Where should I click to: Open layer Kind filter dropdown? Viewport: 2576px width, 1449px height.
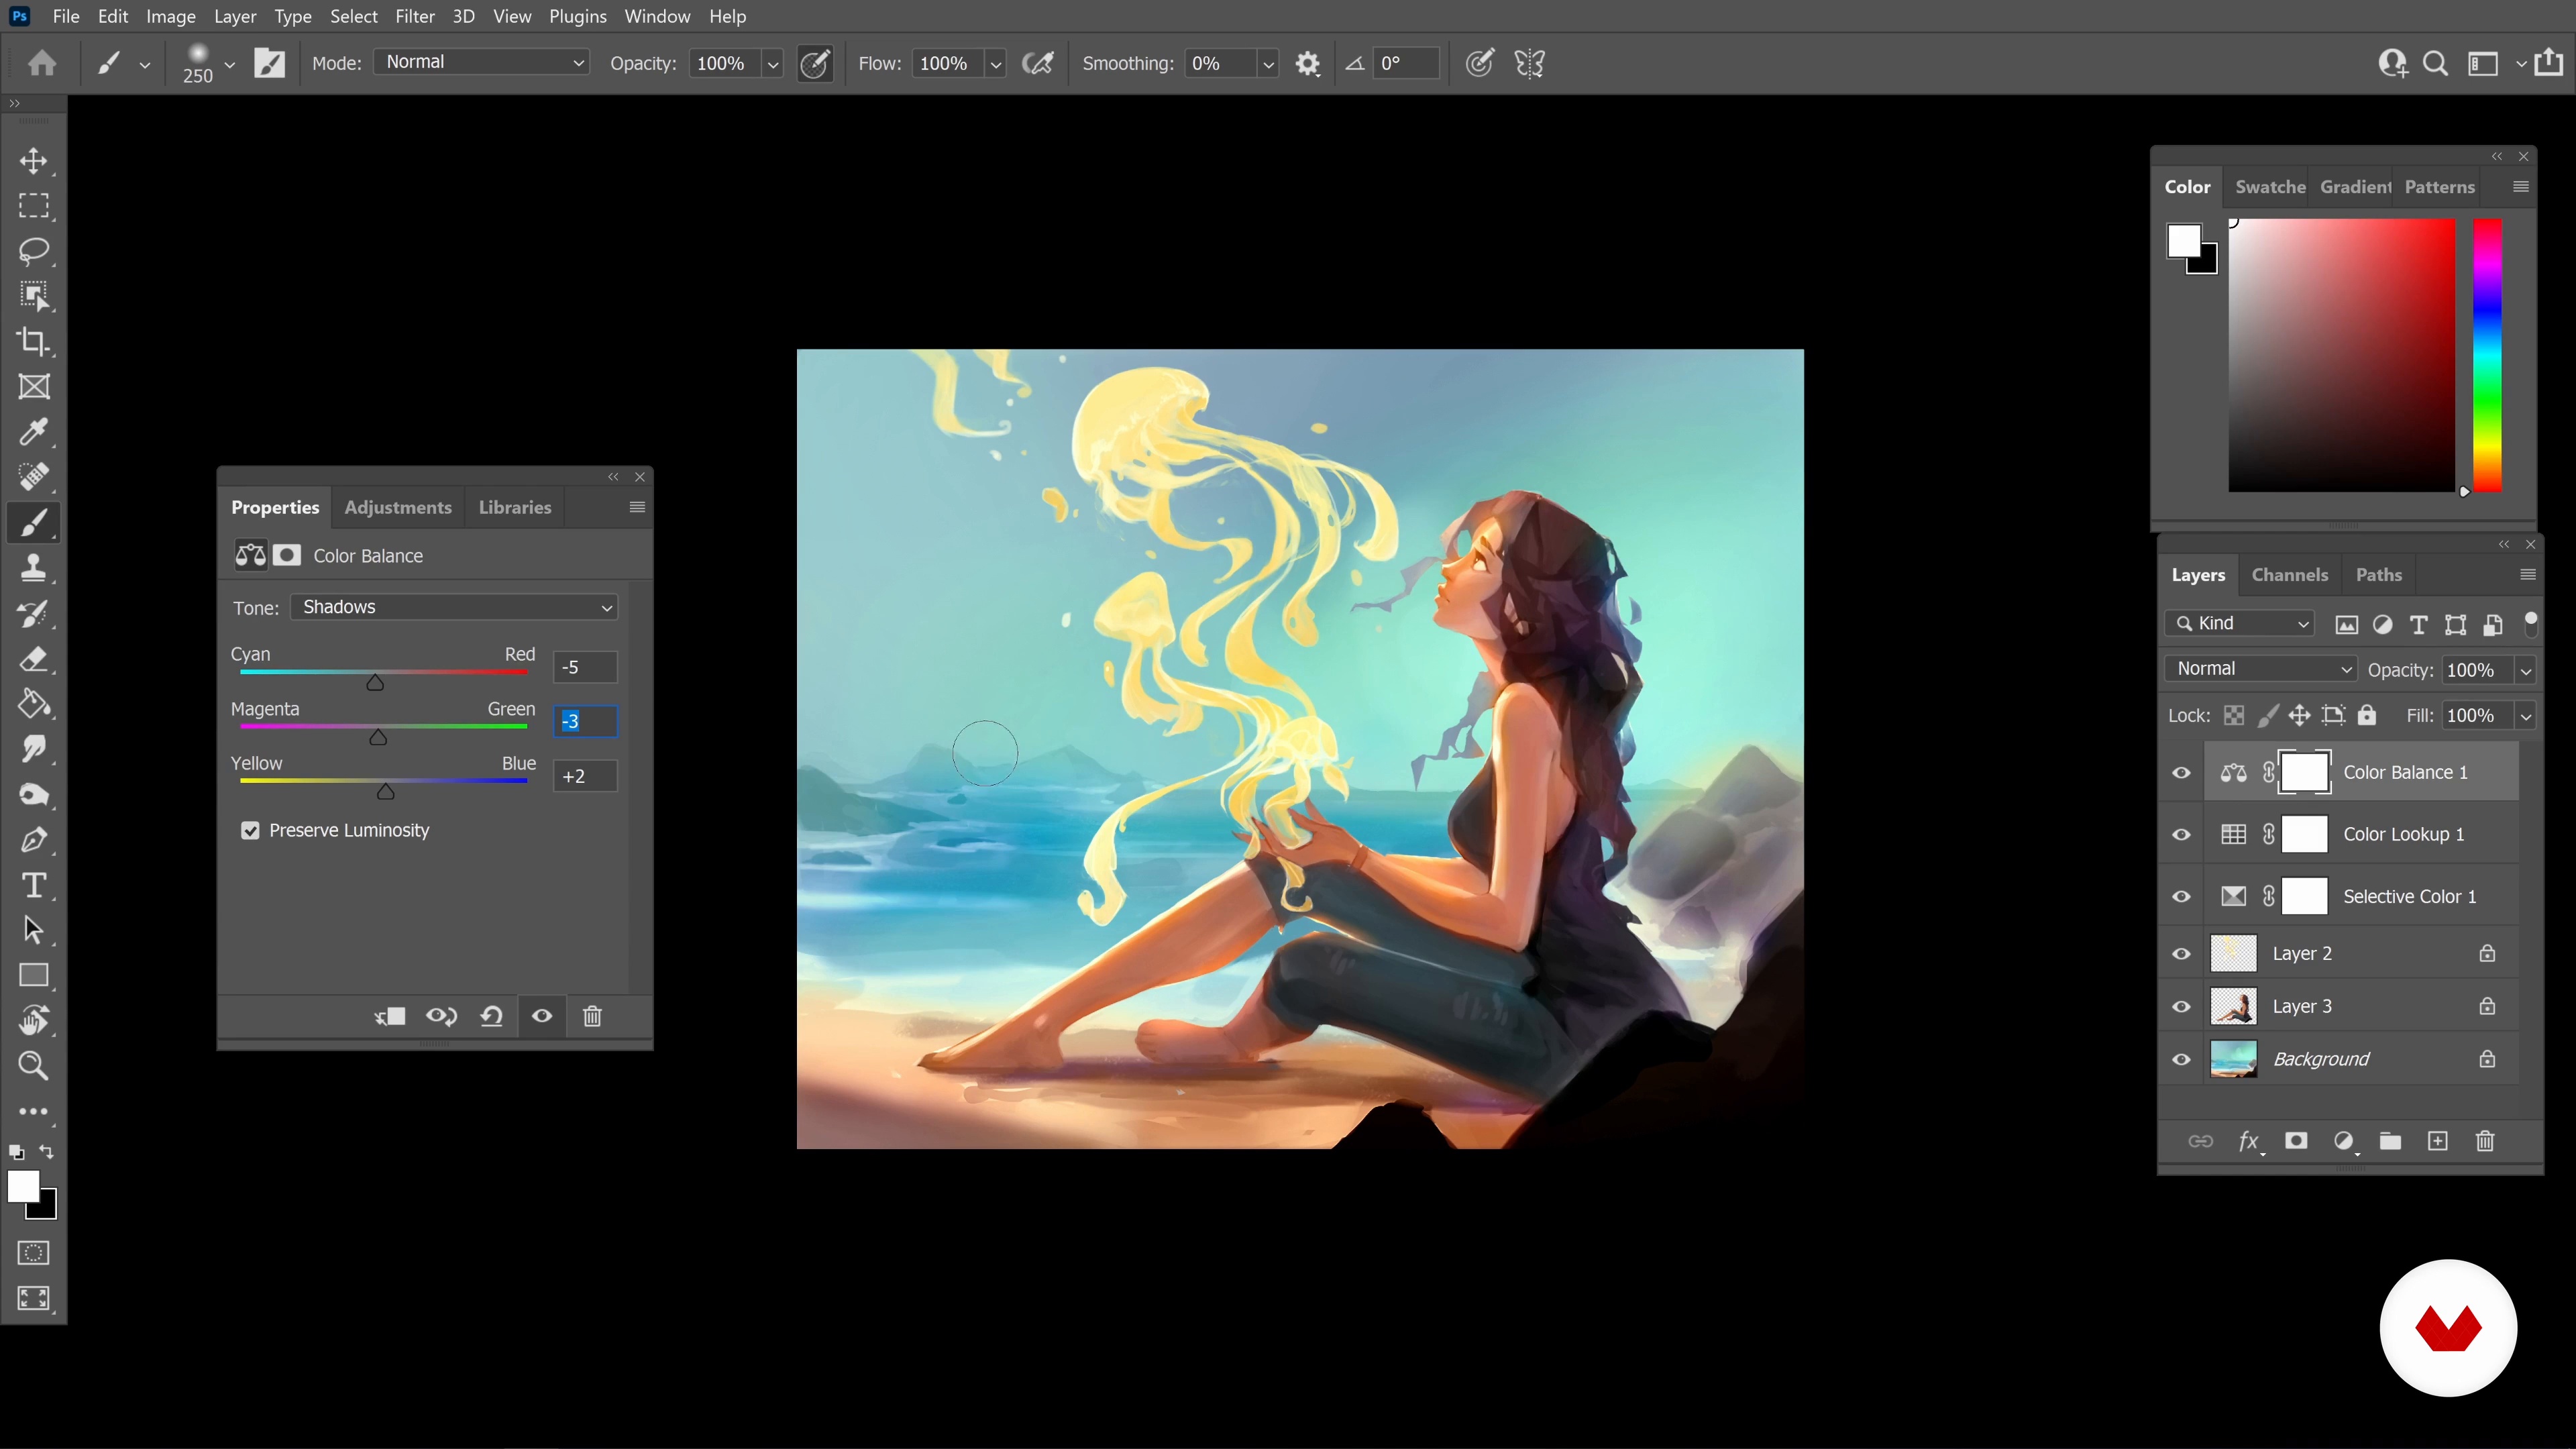click(x=2240, y=623)
